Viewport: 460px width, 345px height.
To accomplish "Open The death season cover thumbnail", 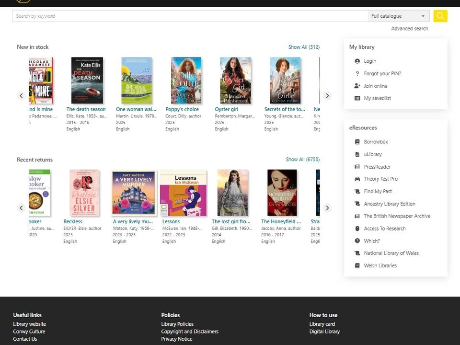I will click(87, 80).
